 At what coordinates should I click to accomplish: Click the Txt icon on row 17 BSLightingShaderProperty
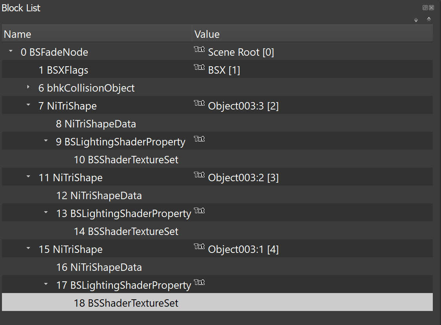(199, 283)
